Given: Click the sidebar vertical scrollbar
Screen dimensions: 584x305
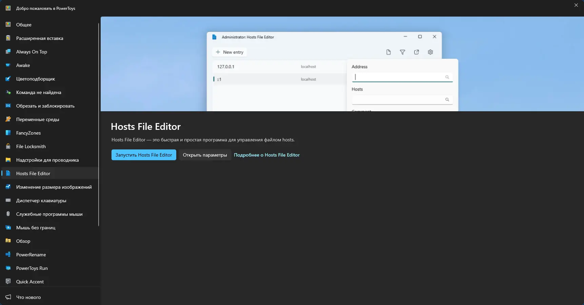Looking at the screenshot, I should pyautogui.click(x=99, y=124).
